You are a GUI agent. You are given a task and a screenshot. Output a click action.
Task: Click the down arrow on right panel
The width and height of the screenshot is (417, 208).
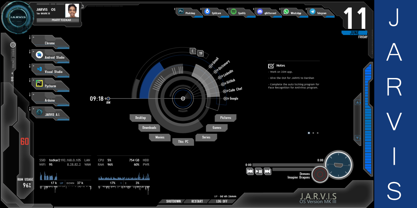click(x=358, y=138)
